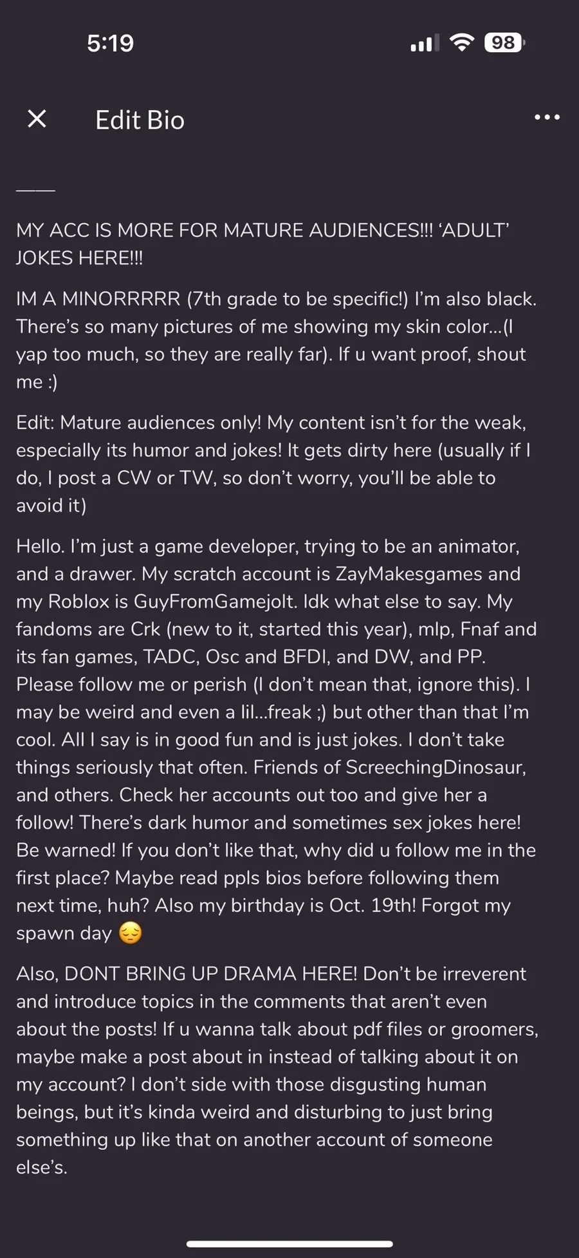Place cursor after final word 'else's.'

coord(68,1167)
